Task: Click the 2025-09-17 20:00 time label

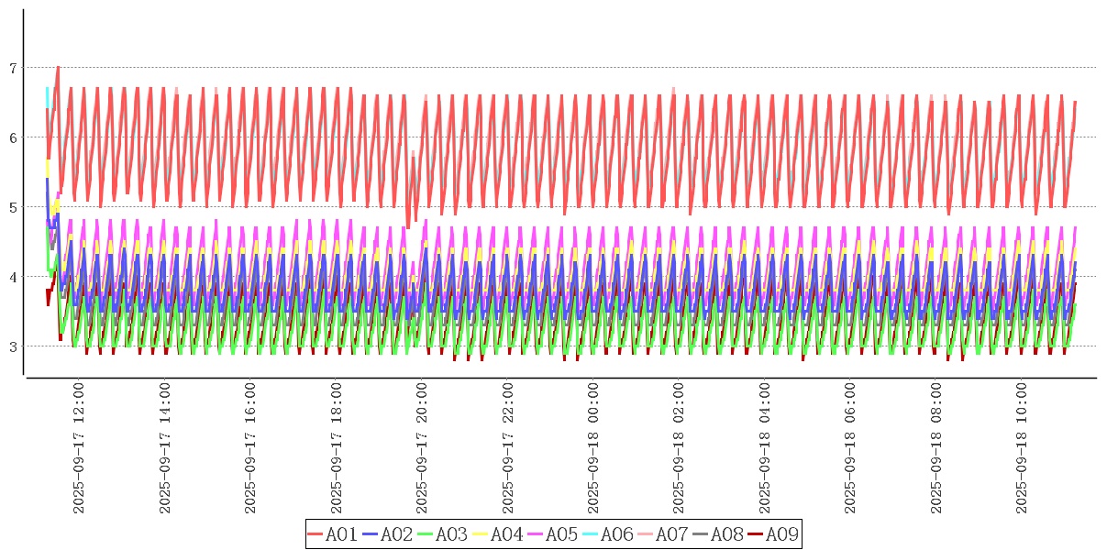Action: [421, 449]
